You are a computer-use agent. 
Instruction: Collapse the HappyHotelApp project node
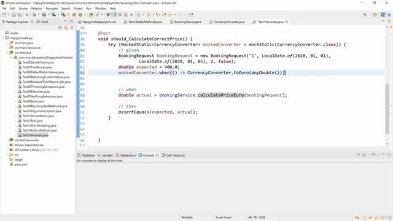pos(3,38)
